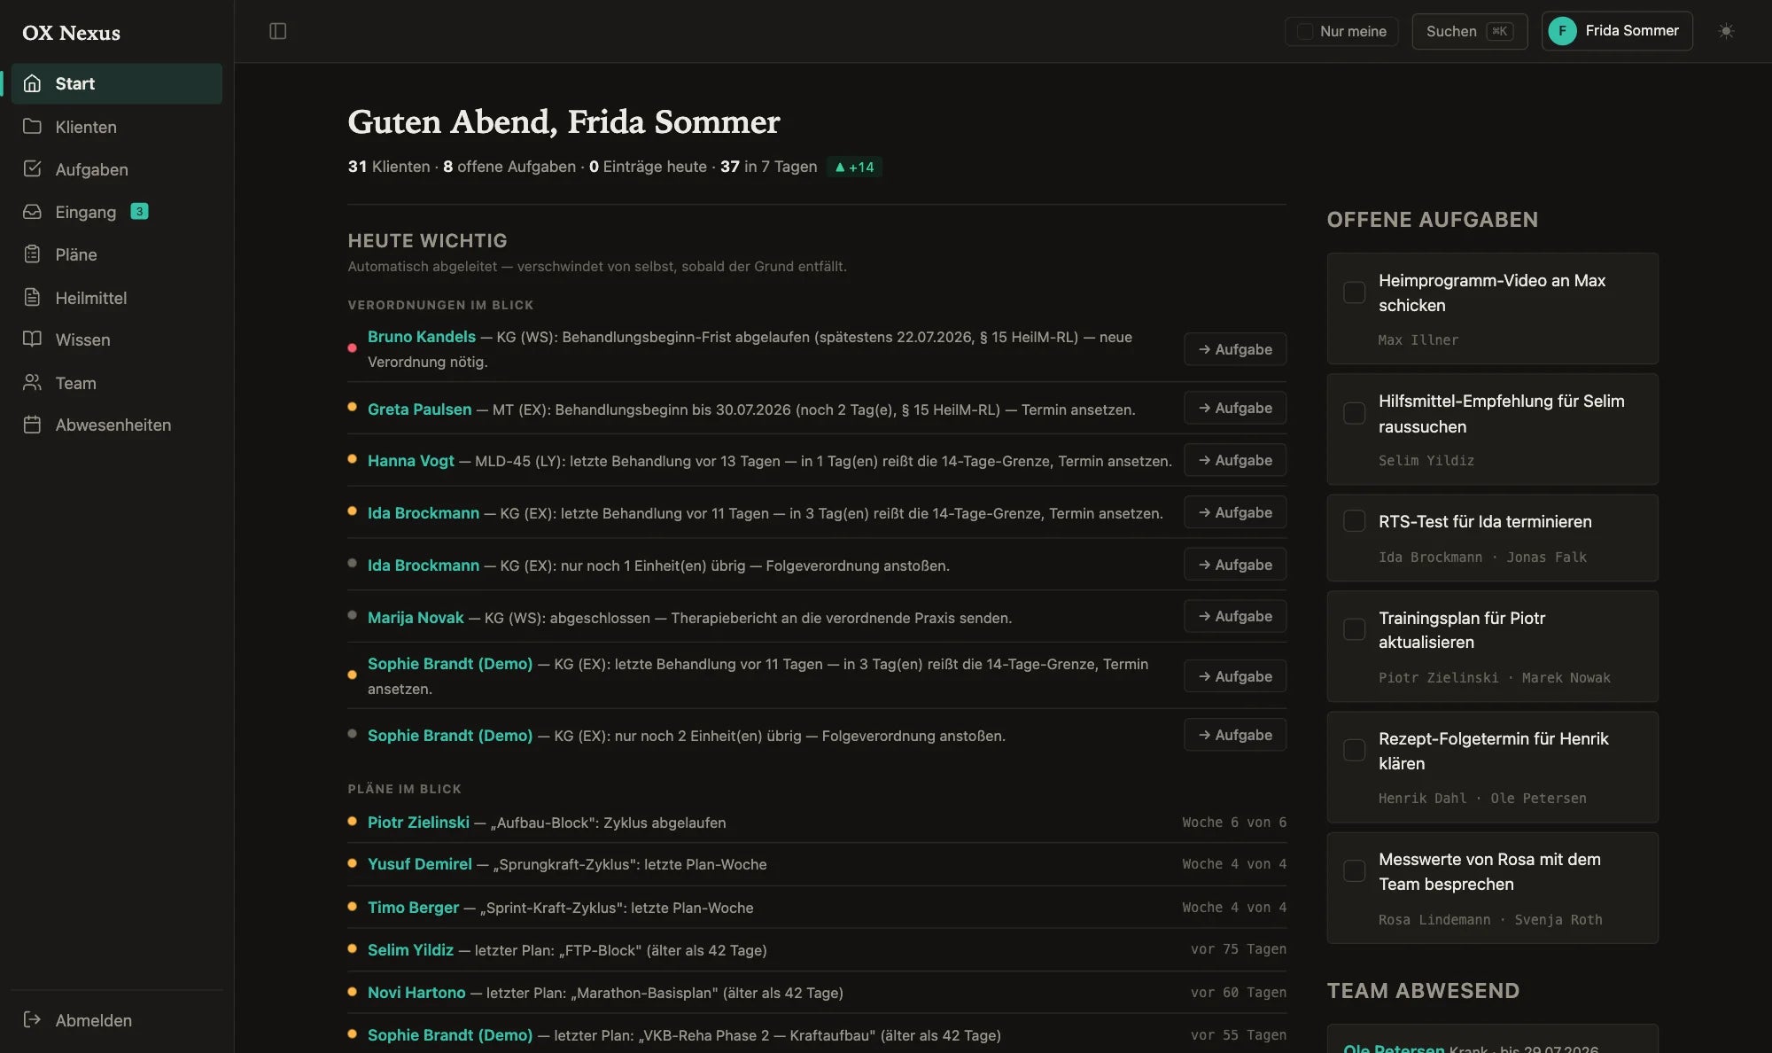Open the Klienten menu item

point(116,127)
